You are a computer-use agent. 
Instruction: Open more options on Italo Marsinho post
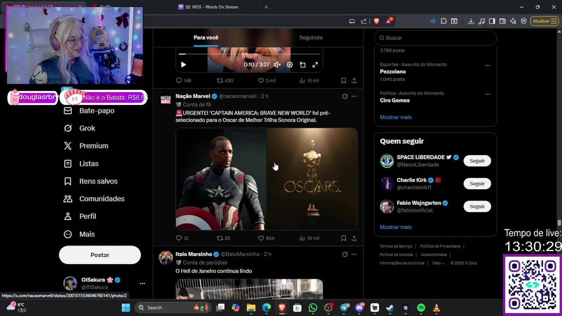coord(354,254)
